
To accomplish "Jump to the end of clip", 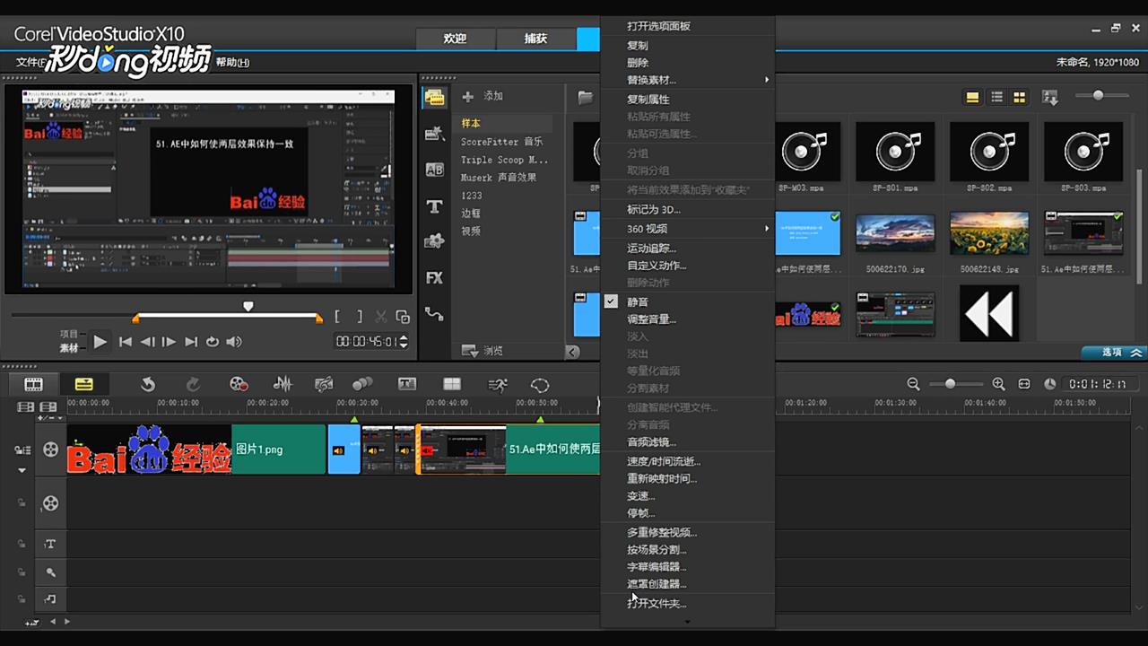I will (190, 342).
